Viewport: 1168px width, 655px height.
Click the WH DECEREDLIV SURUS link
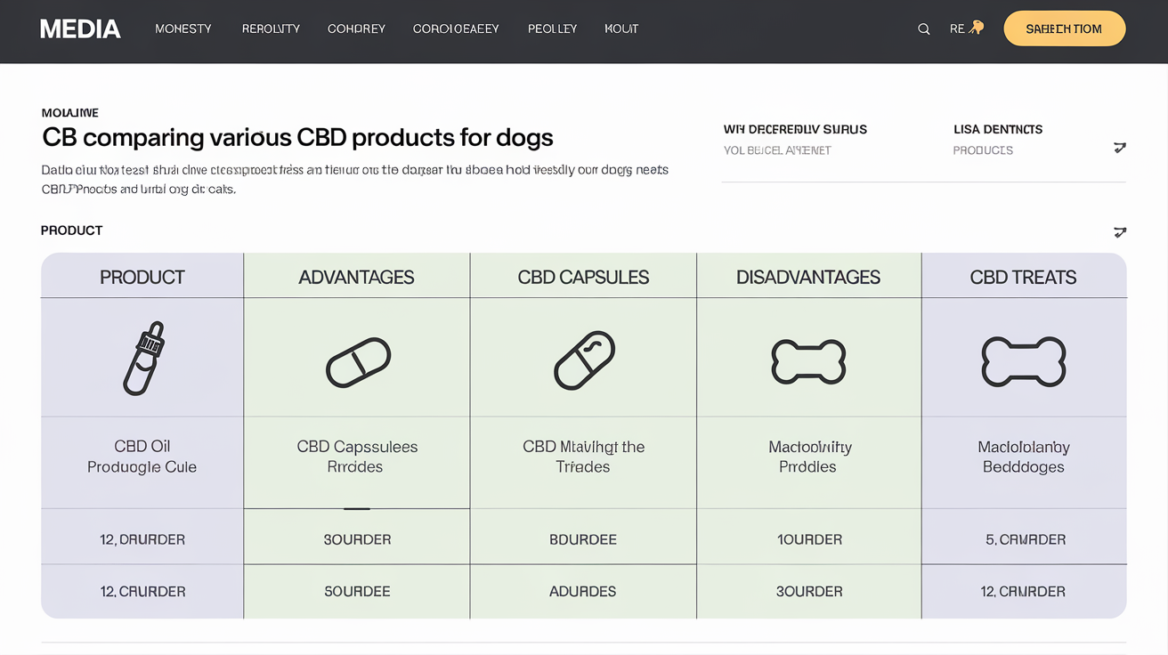click(x=795, y=130)
